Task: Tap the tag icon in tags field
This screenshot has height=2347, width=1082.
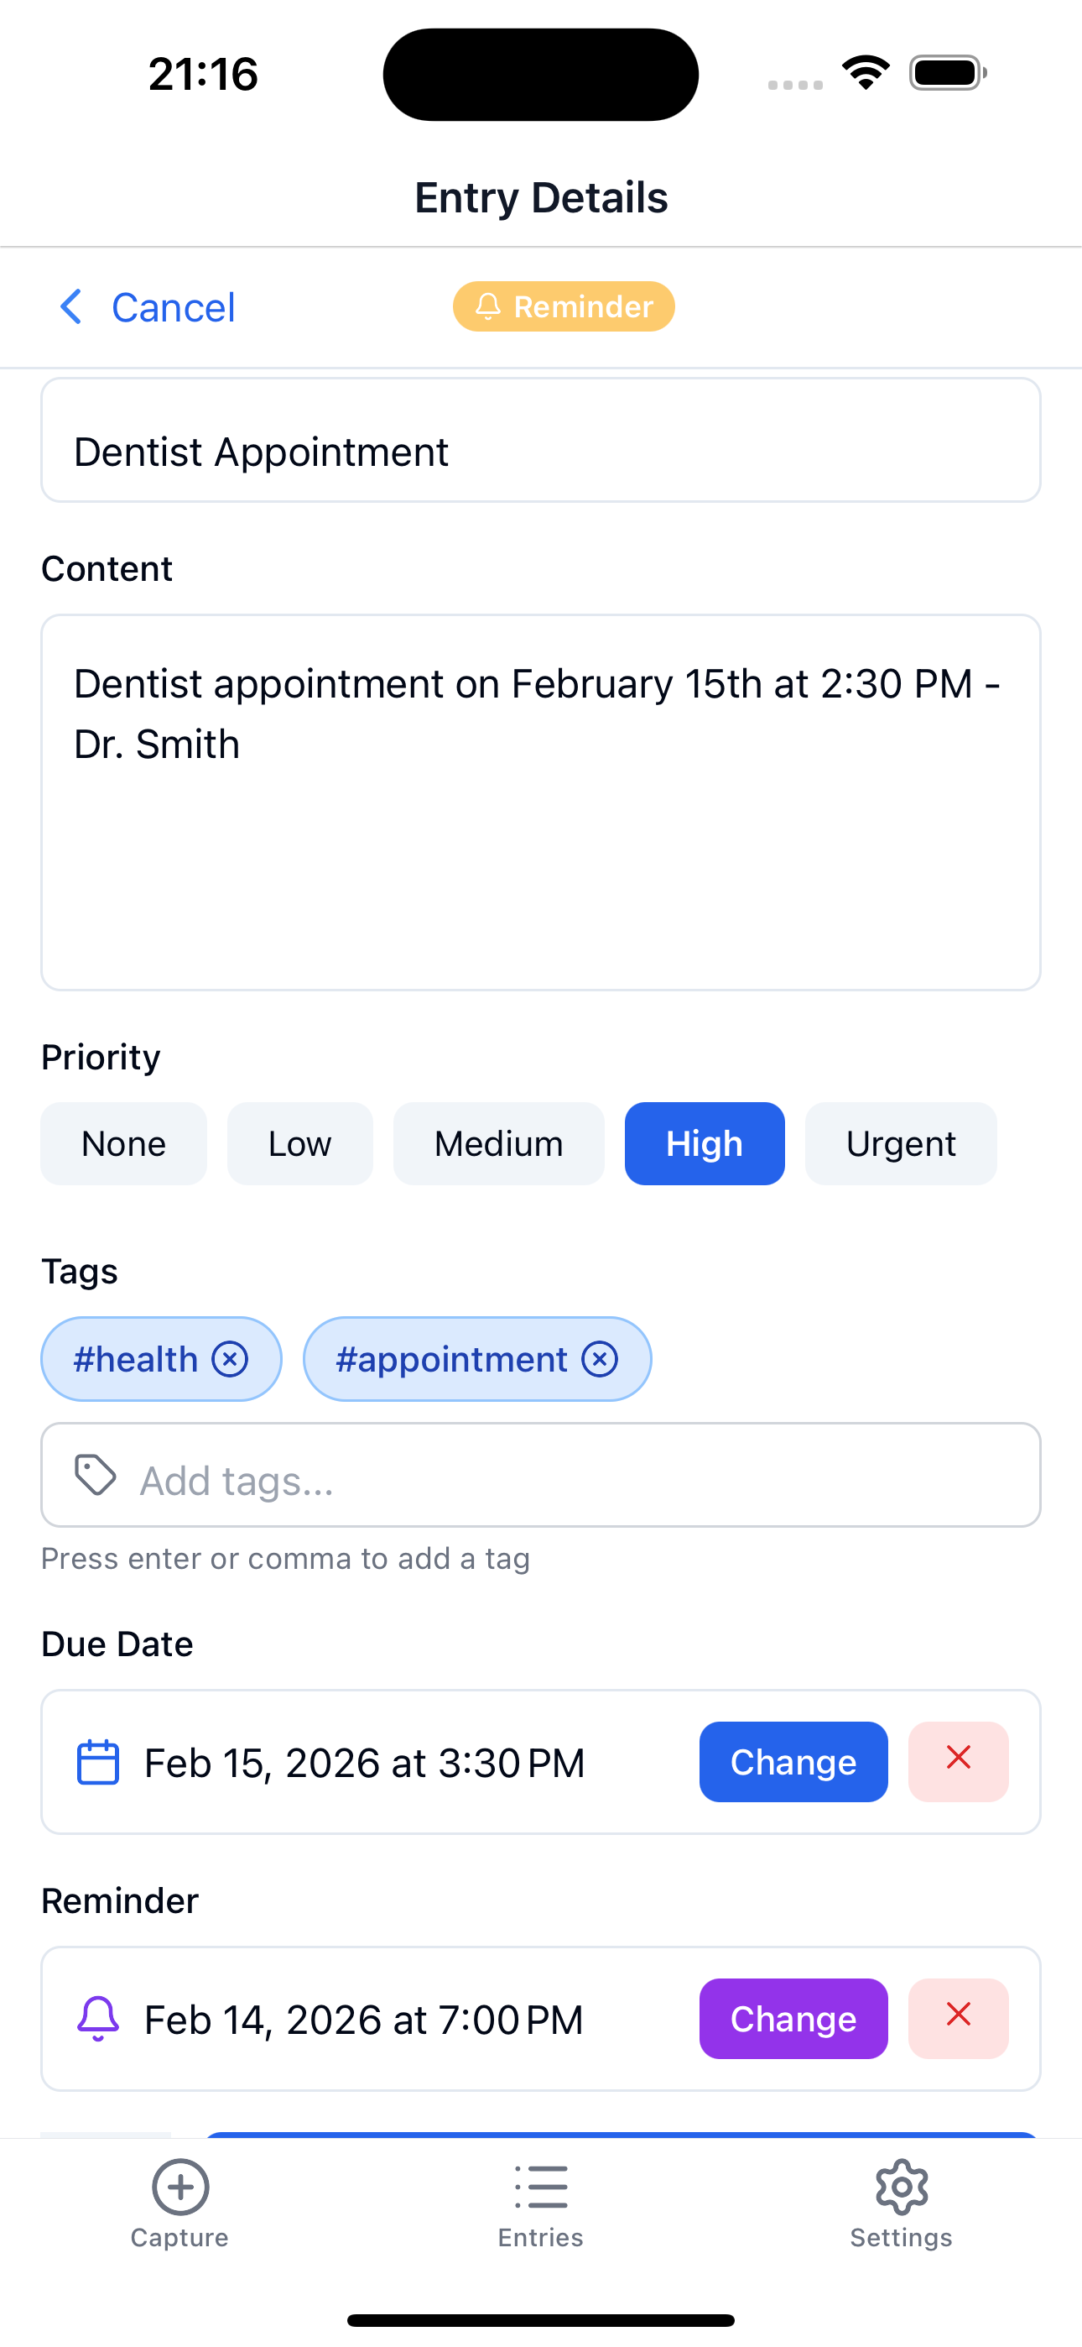Action: tap(96, 1475)
